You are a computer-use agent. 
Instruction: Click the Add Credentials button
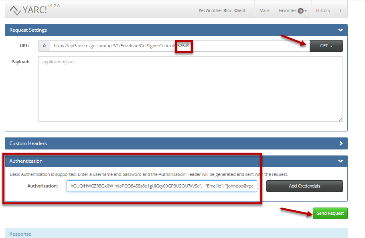pyautogui.click(x=304, y=186)
